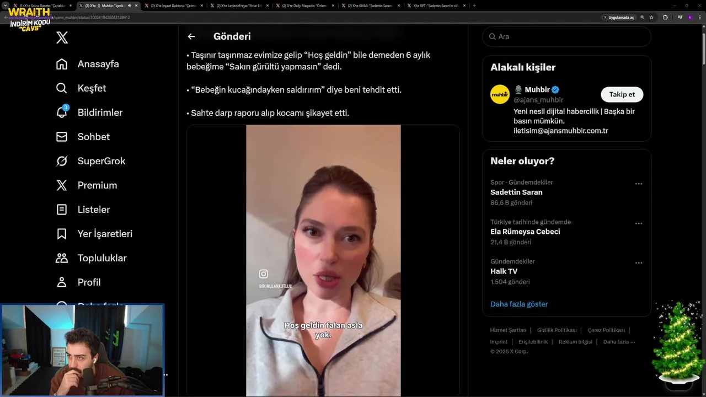
Task: Click the Sohbet envelope icon
Action: [62, 137]
